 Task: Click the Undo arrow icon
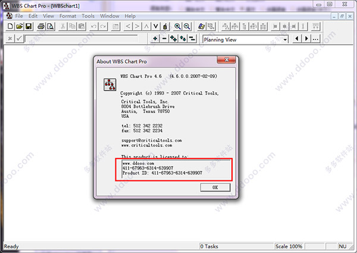[x=94, y=26]
